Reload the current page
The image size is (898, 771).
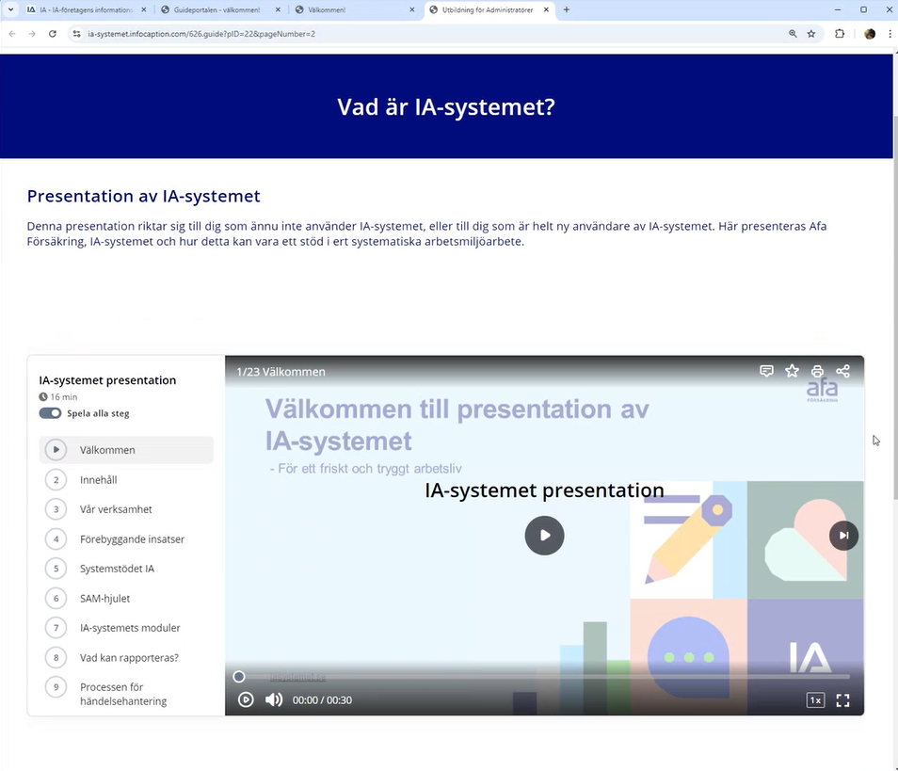(52, 34)
